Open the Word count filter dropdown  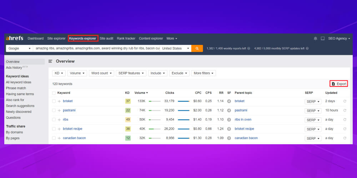tap(101, 73)
